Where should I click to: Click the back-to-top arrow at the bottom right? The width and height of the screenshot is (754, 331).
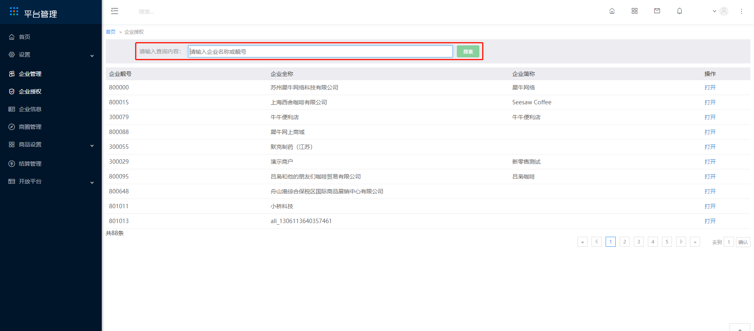(x=740, y=328)
